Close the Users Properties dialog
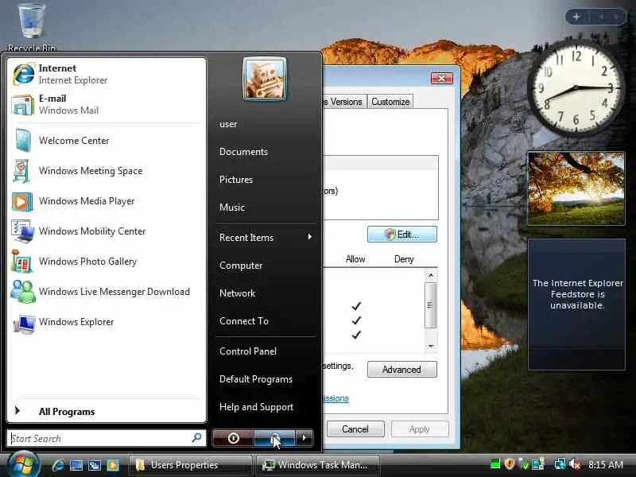The image size is (636, 477). pos(442,78)
